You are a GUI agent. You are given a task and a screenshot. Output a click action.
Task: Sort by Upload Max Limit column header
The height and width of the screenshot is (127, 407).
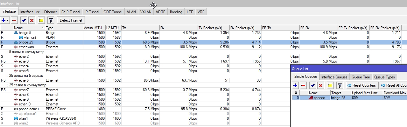367,93
